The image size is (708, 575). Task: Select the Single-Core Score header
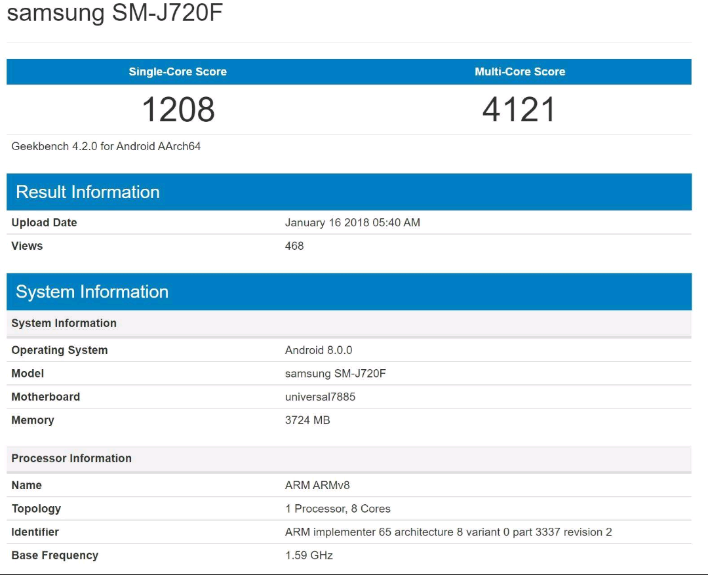(x=178, y=72)
